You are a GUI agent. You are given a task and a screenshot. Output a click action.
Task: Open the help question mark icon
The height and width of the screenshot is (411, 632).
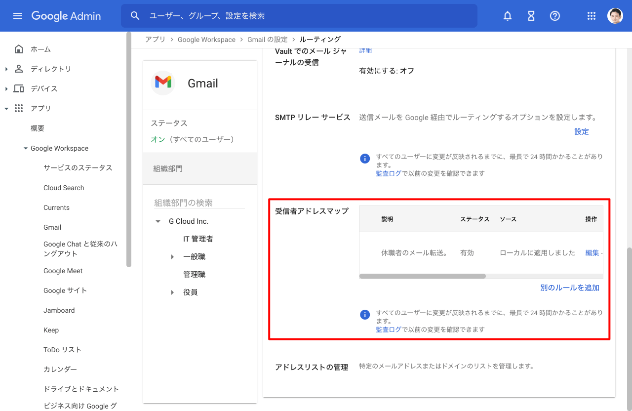click(x=555, y=16)
